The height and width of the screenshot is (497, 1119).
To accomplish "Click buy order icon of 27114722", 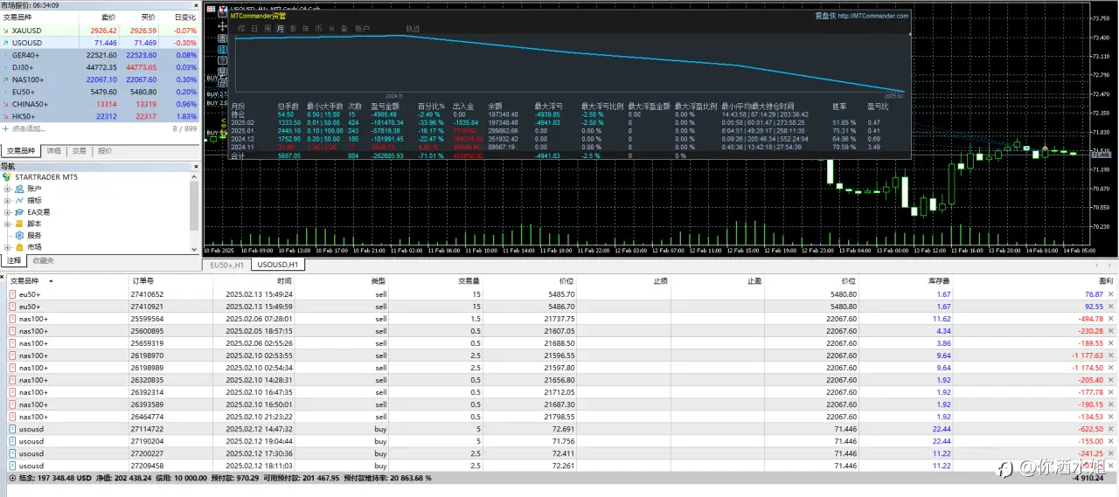I will (x=11, y=429).
